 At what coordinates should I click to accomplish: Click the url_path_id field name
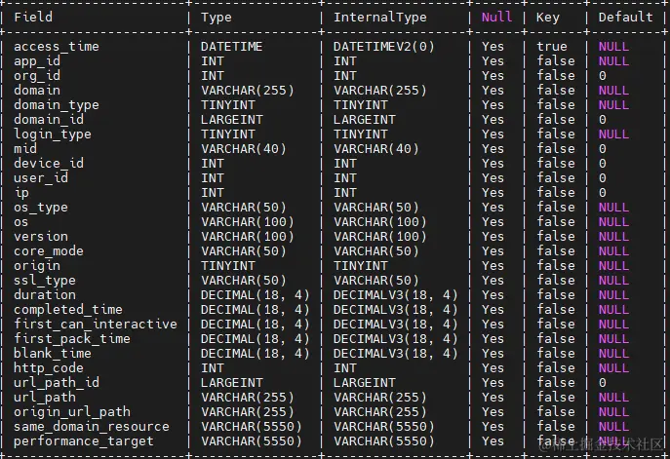[57, 383]
